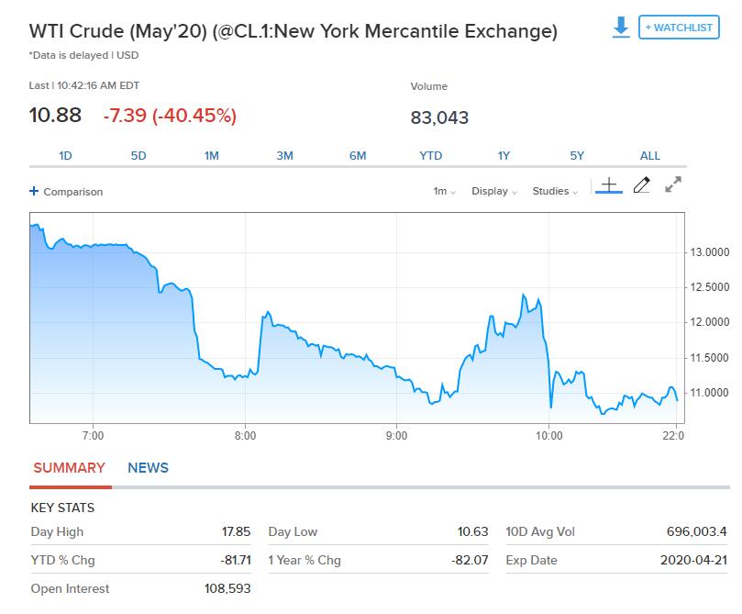Switch to the 6M range
This screenshot has width=742, height=614.
(x=358, y=156)
